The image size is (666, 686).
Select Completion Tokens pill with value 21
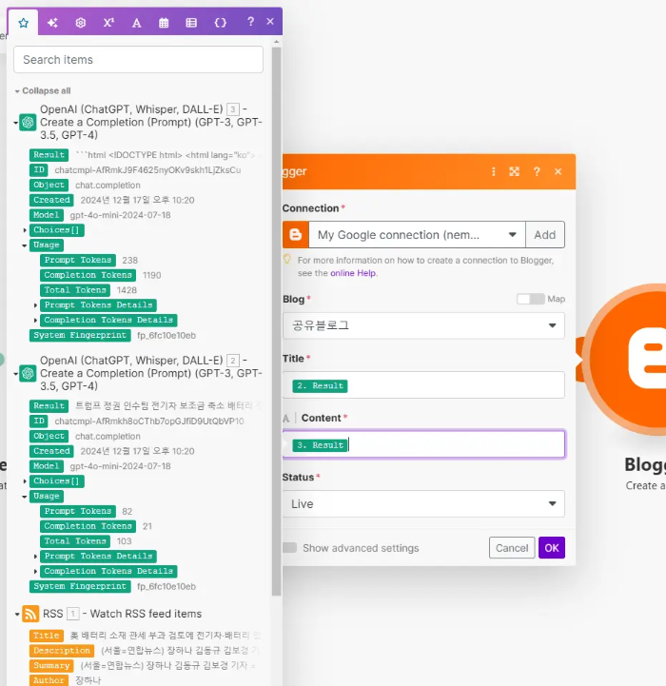click(88, 526)
